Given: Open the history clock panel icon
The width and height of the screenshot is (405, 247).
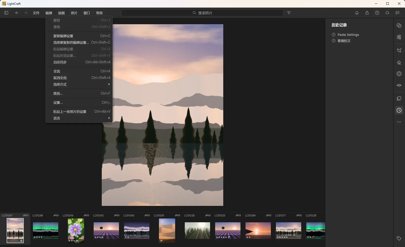Looking at the screenshot, I should [399, 110].
